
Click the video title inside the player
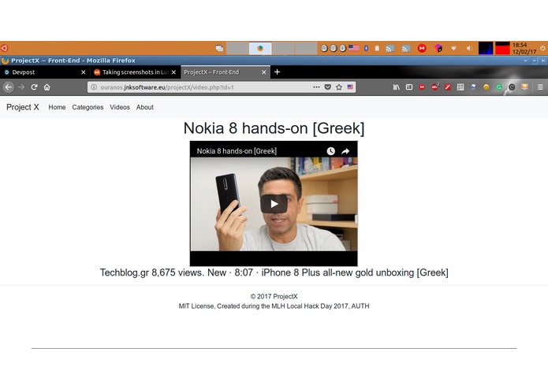[x=237, y=151]
